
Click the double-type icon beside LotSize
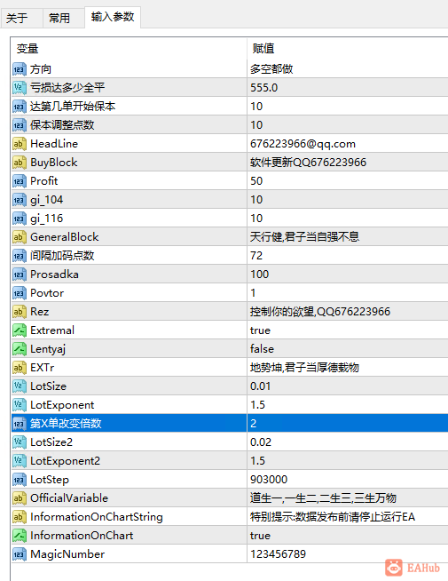20,386
